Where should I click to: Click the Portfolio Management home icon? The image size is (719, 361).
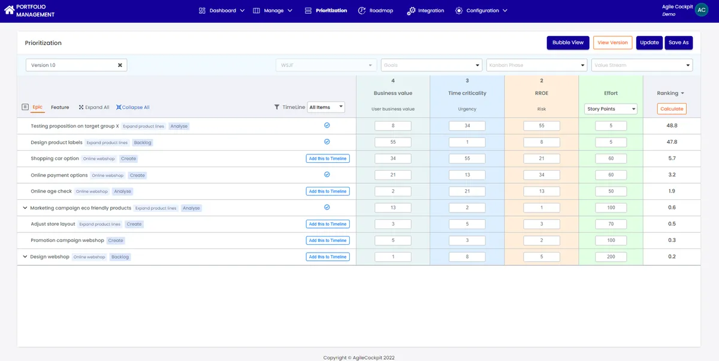(9, 10)
